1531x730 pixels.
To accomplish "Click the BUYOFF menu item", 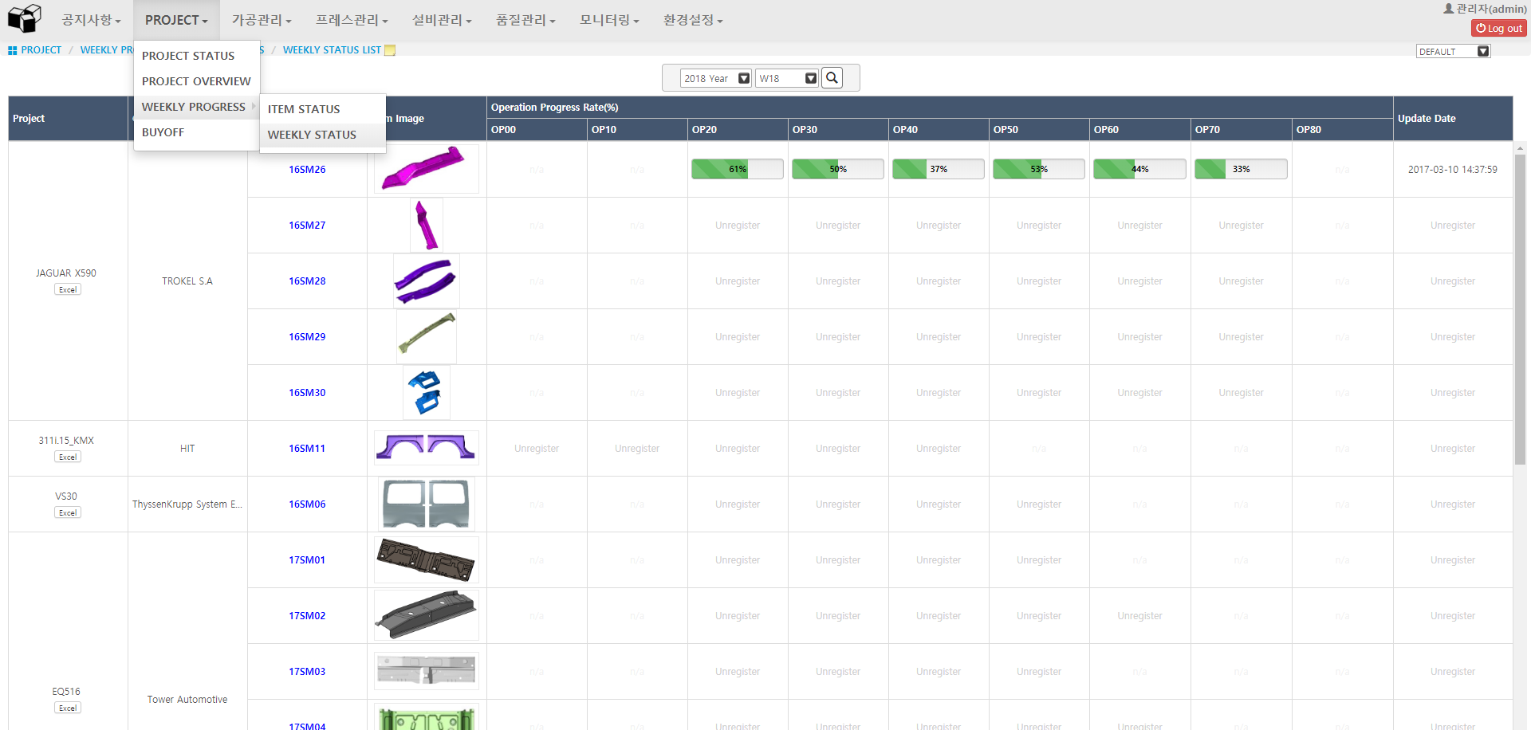I will point(163,132).
